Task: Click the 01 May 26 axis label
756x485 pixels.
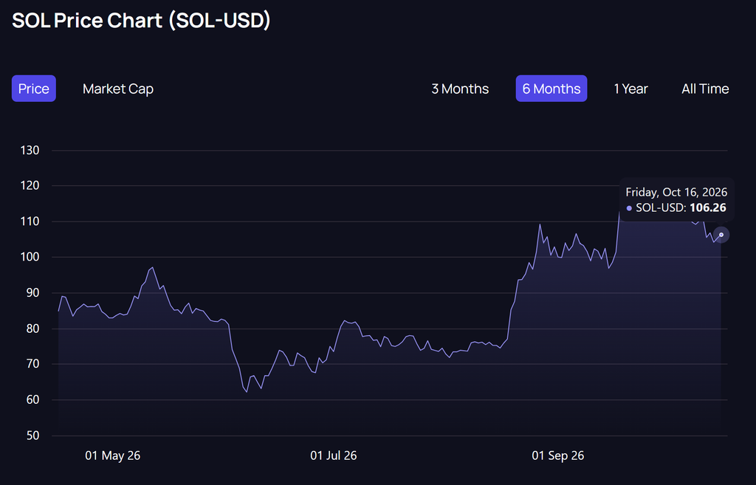Action: coord(113,455)
